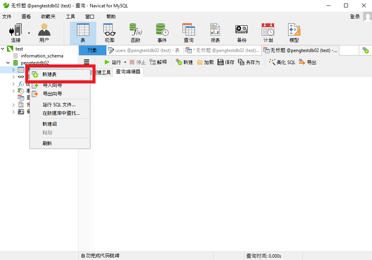Choose 运行 SQL 文件... from the context menu
The width and height of the screenshot is (372, 260).
(60, 105)
